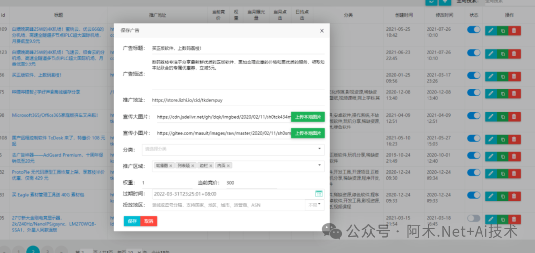Remove the 轮播图 tag from 推广区域
This screenshot has width=535, height=253.
[171, 166]
